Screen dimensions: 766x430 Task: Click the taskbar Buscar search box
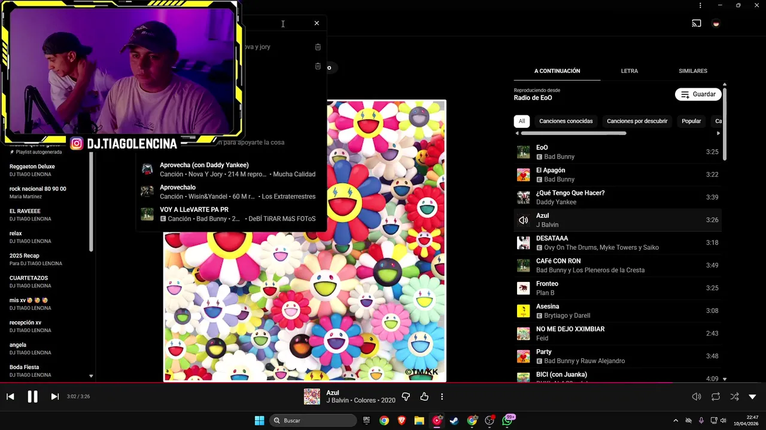point(313,420)
